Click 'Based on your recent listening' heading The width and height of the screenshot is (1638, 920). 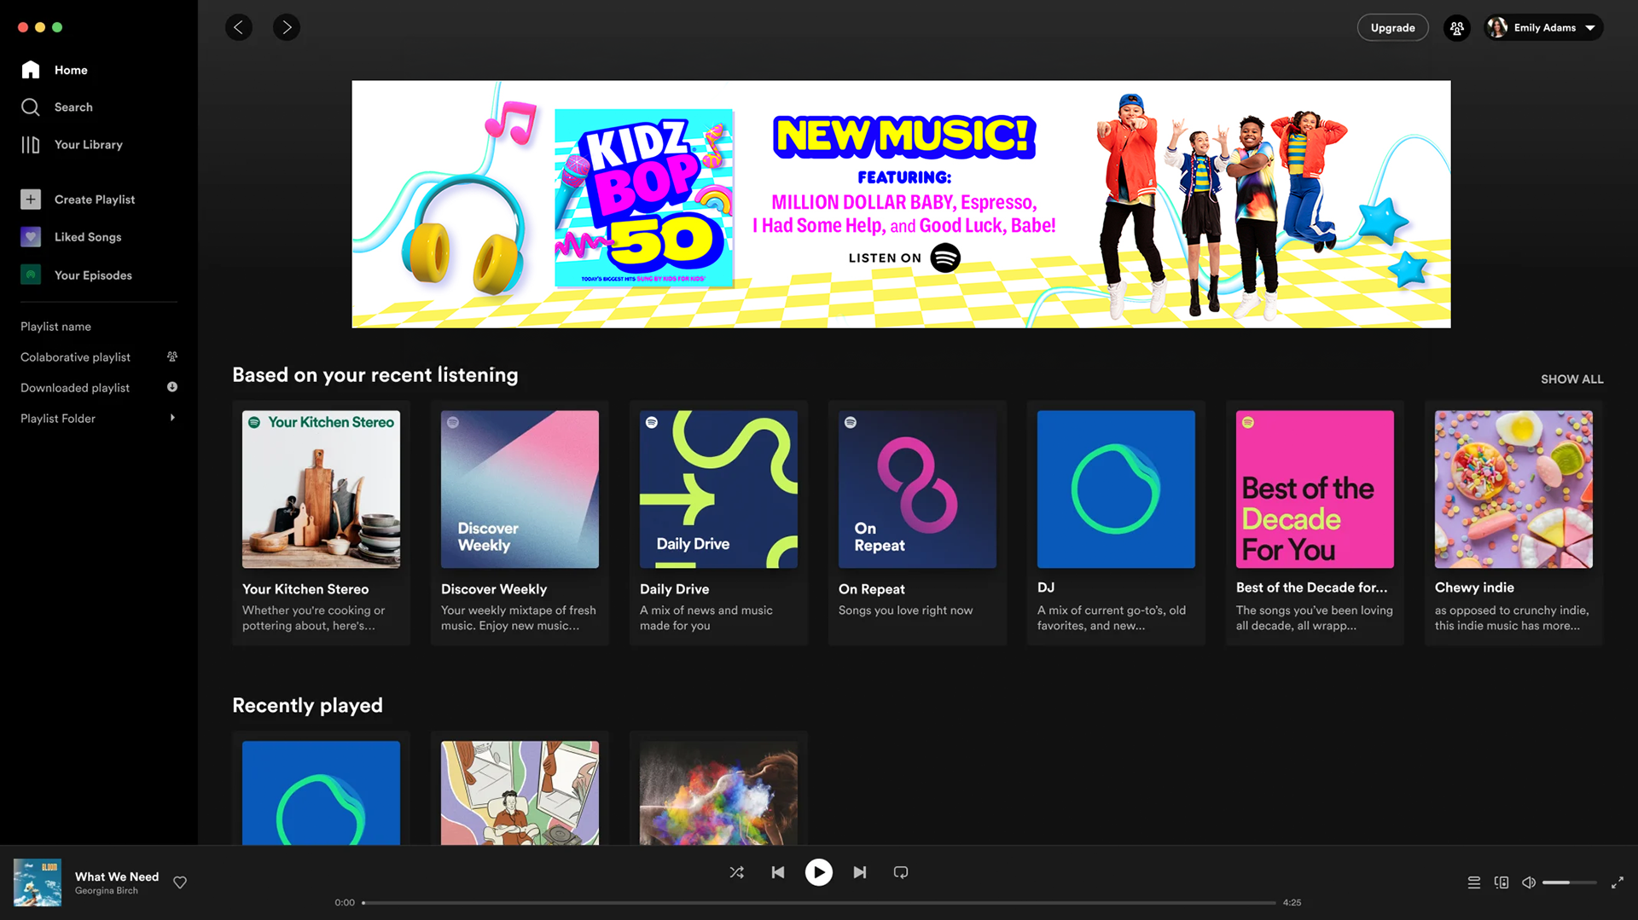tap(375, 375)
